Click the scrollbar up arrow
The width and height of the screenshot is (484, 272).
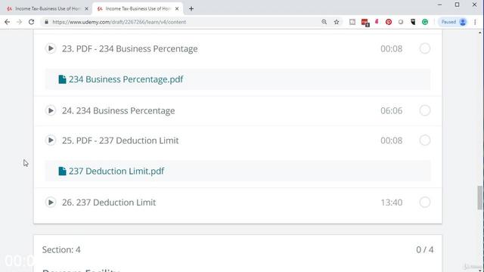(480, 32)
